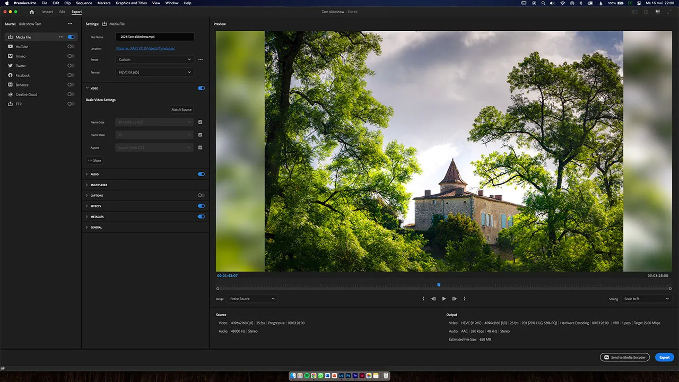Viewport: 679px width, 382px height.
Task: Step forward one frame in the preview
Action: tap(454, 298)
